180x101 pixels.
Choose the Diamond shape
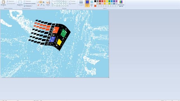pos(55,4)
